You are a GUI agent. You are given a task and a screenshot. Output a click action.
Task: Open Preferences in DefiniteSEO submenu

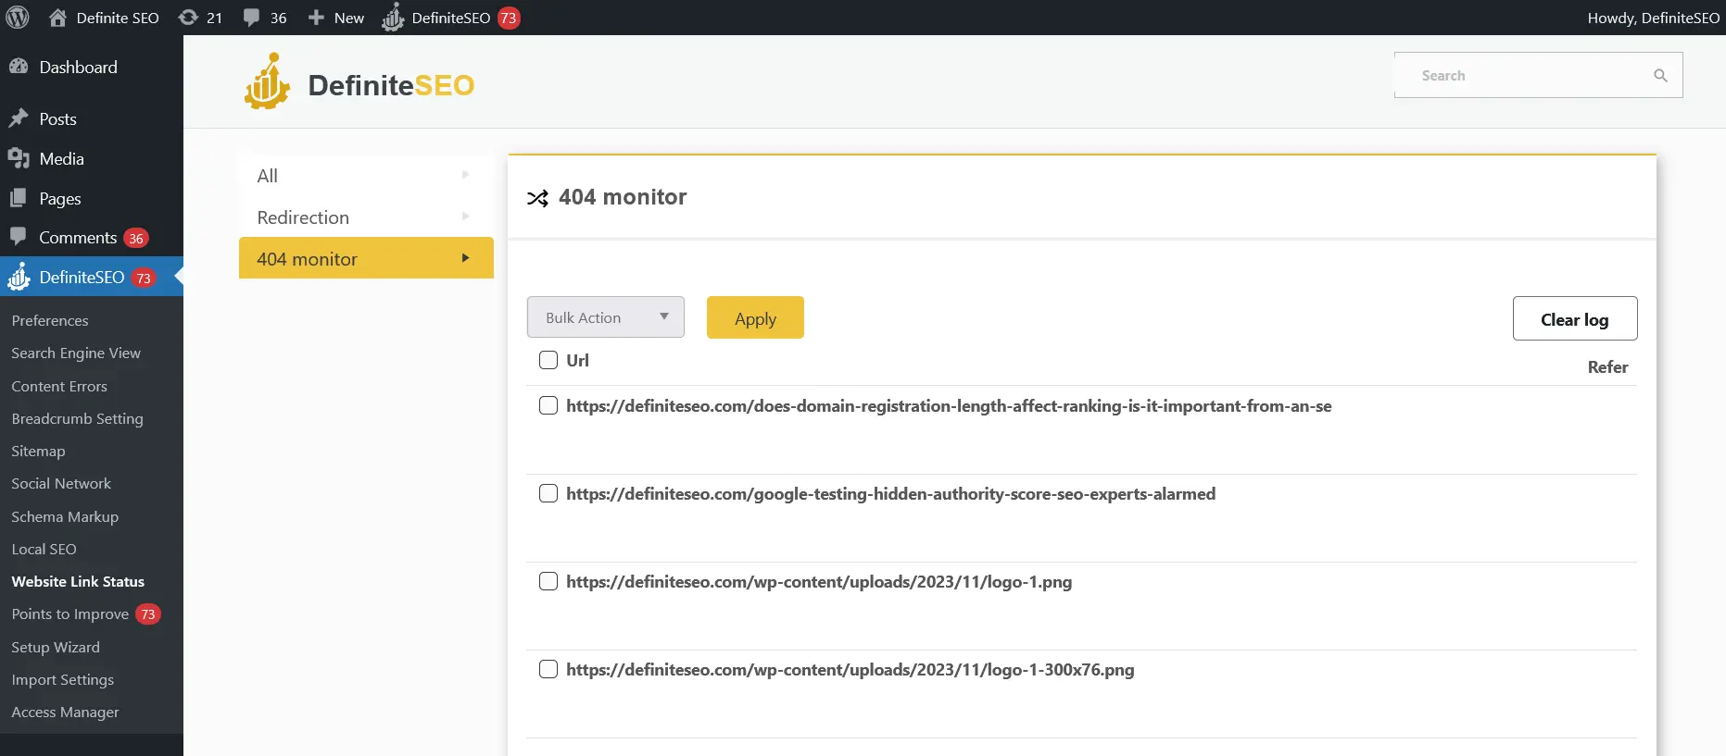point(50,320)
